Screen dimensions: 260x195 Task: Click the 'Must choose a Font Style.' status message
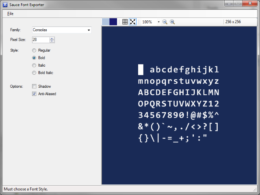click(x=26, y=189)
